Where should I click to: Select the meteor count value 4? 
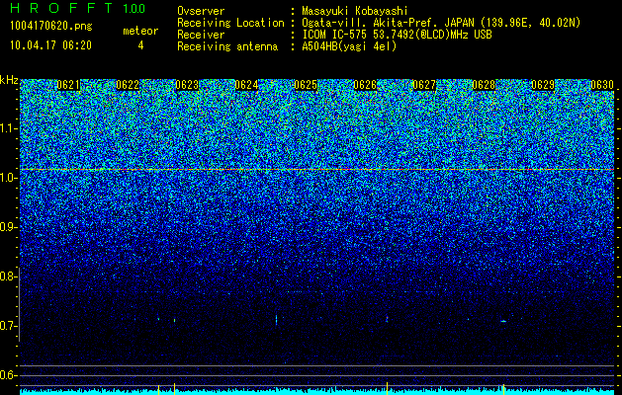coord(140,45)
